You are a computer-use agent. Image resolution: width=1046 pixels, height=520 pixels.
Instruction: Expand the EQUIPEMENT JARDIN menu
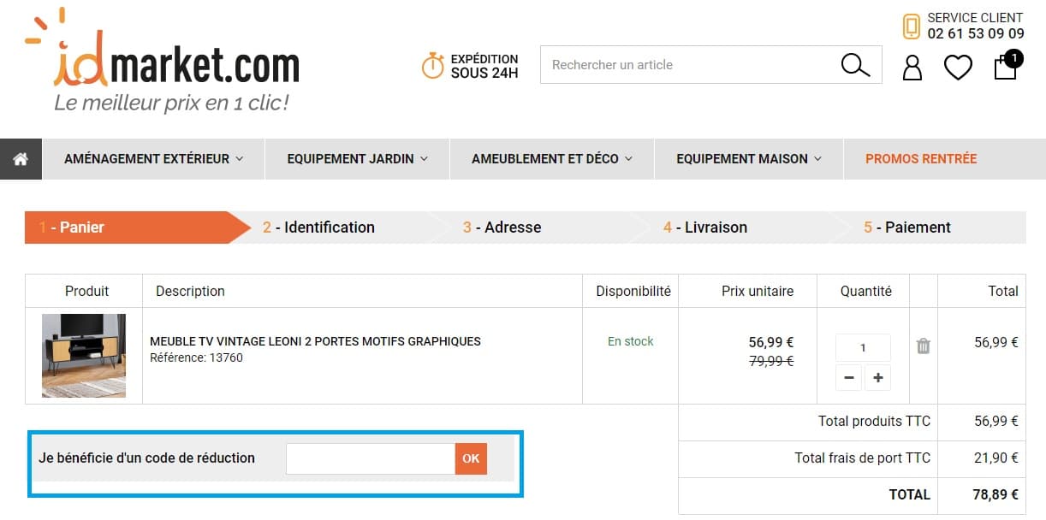356,158
